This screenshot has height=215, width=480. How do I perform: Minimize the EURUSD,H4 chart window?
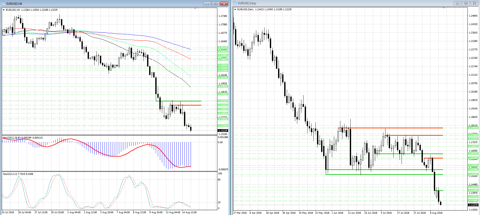coord(207,4)
